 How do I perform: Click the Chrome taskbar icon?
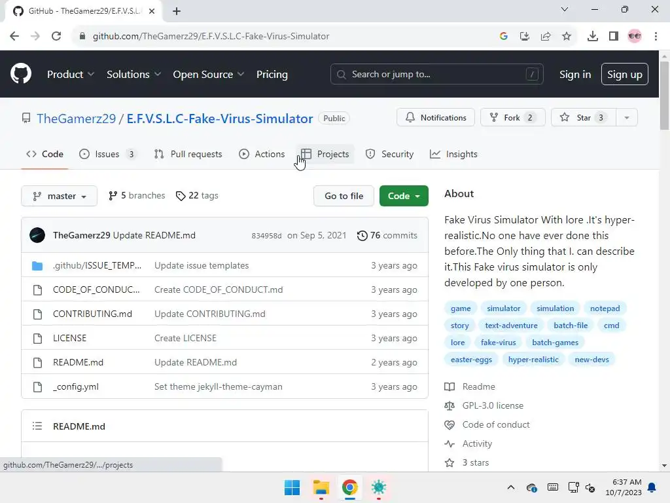coord(349,487)
